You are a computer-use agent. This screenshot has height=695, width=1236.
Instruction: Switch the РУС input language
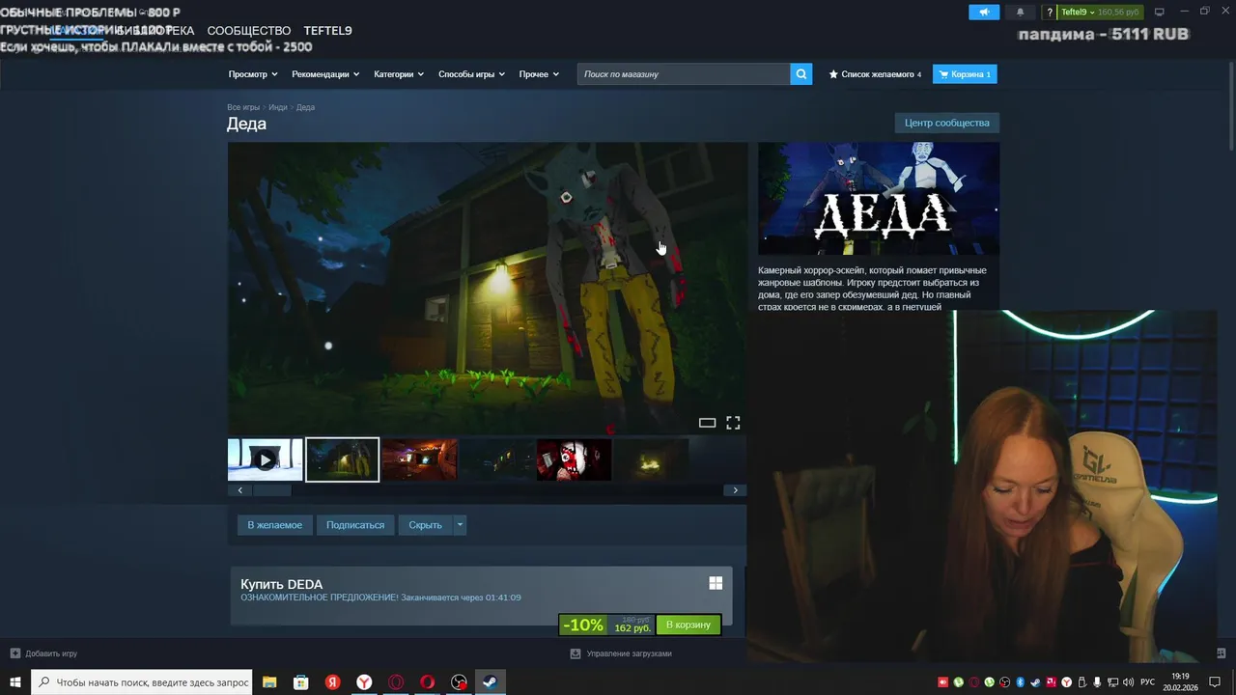point(1147,682)
